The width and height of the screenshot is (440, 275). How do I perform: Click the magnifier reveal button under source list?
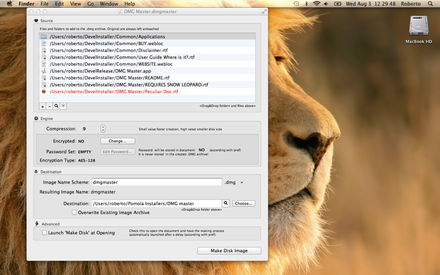click(x=56, y=106)
